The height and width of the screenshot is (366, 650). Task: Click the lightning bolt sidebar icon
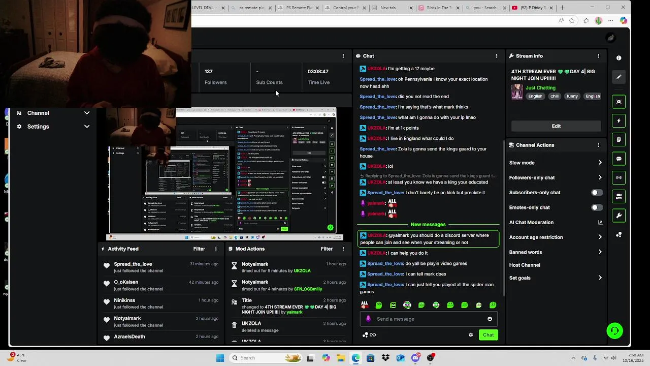619,121
